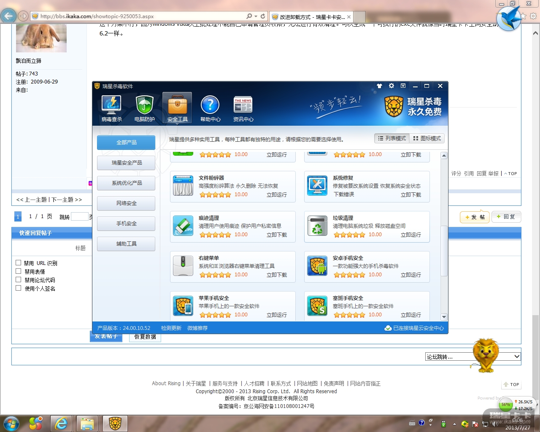Switch to 列表模式 list view

[392, 138]
